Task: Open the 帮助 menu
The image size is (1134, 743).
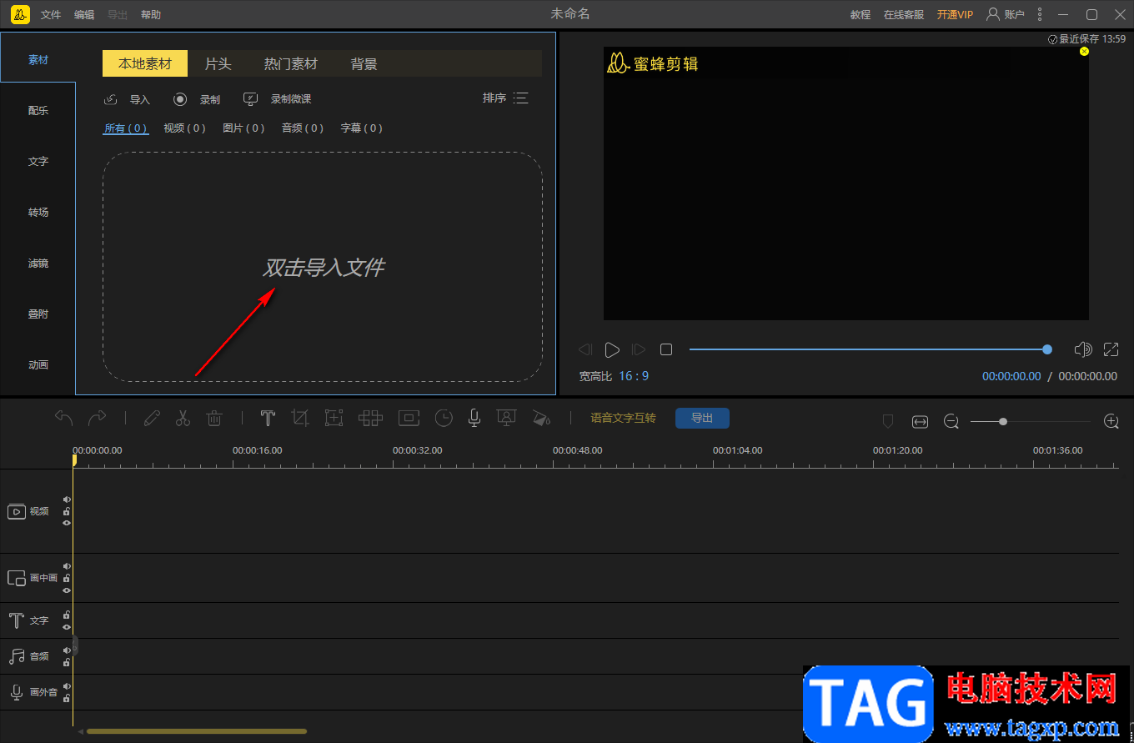Action: (x=151, y=15)
